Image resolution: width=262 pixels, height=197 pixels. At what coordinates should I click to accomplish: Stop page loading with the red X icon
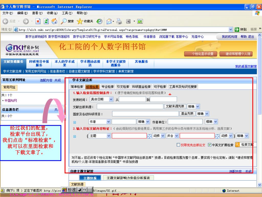(x=38, y=21)
